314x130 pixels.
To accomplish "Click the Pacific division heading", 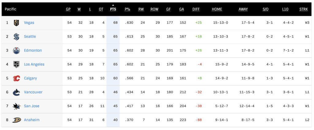I will [x=10, y=9].
